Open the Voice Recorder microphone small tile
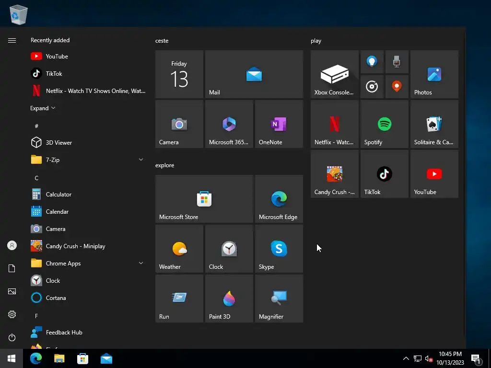The height and width of the screenshot is (368, 491). [397, 62]
